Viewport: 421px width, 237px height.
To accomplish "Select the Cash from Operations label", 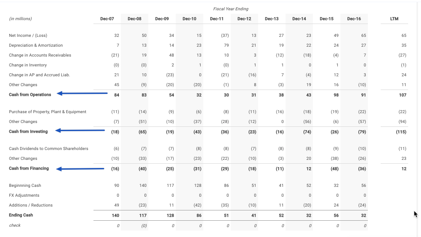I will click(x=30, y=94).
